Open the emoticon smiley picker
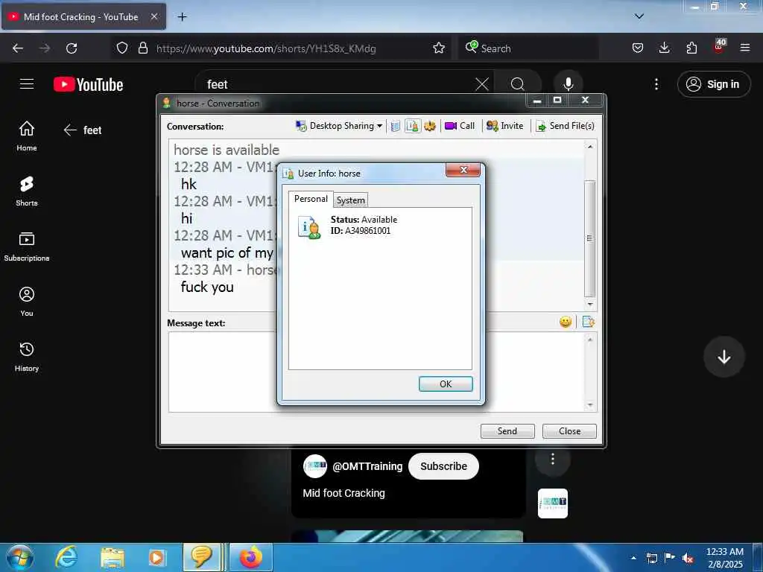This screenshot has height=572, width=763. [x=566, y=322]
